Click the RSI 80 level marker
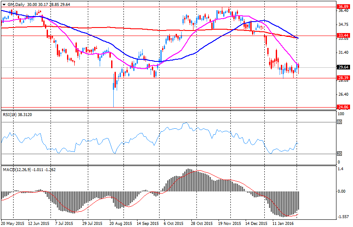Image resolution: width=353 pixels, height=227 pixels. coord(339,122)
